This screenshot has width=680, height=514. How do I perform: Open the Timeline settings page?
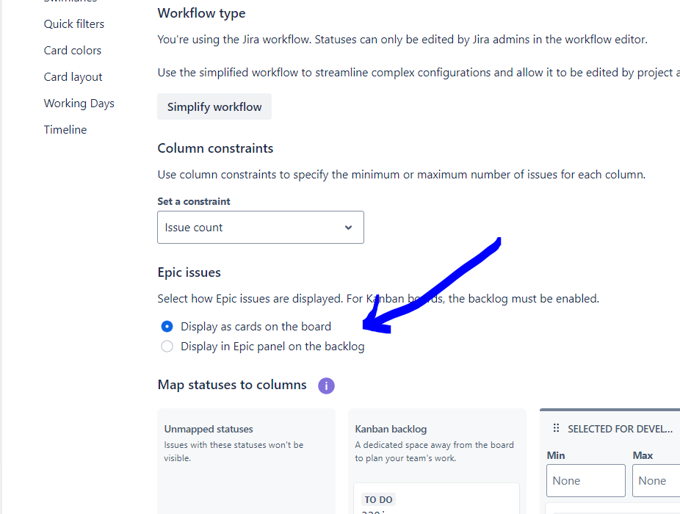point(65,130)
